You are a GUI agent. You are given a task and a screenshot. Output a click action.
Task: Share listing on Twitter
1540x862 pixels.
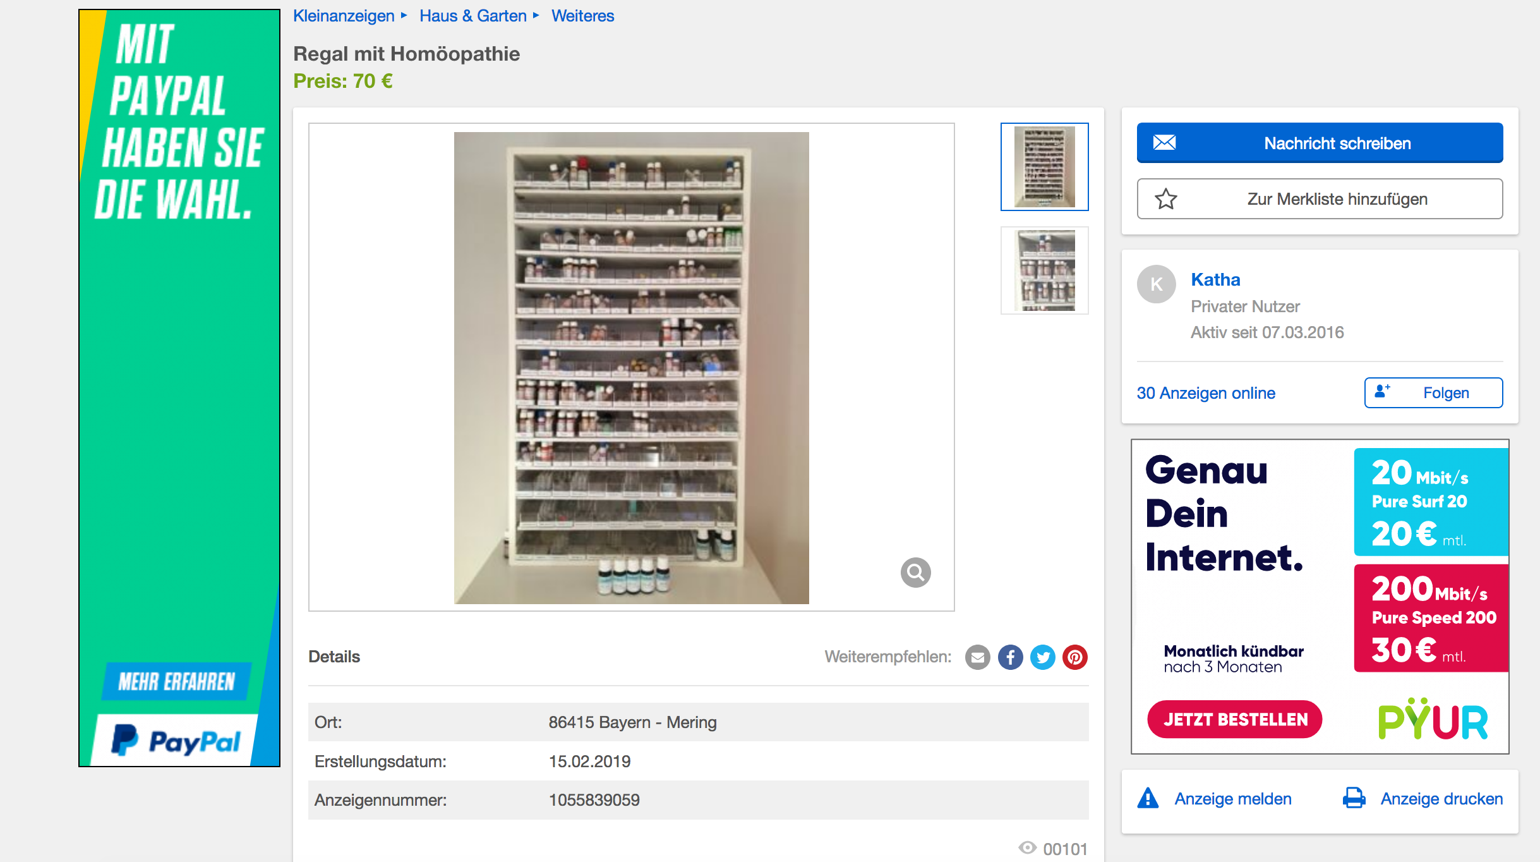(1042, 657)
